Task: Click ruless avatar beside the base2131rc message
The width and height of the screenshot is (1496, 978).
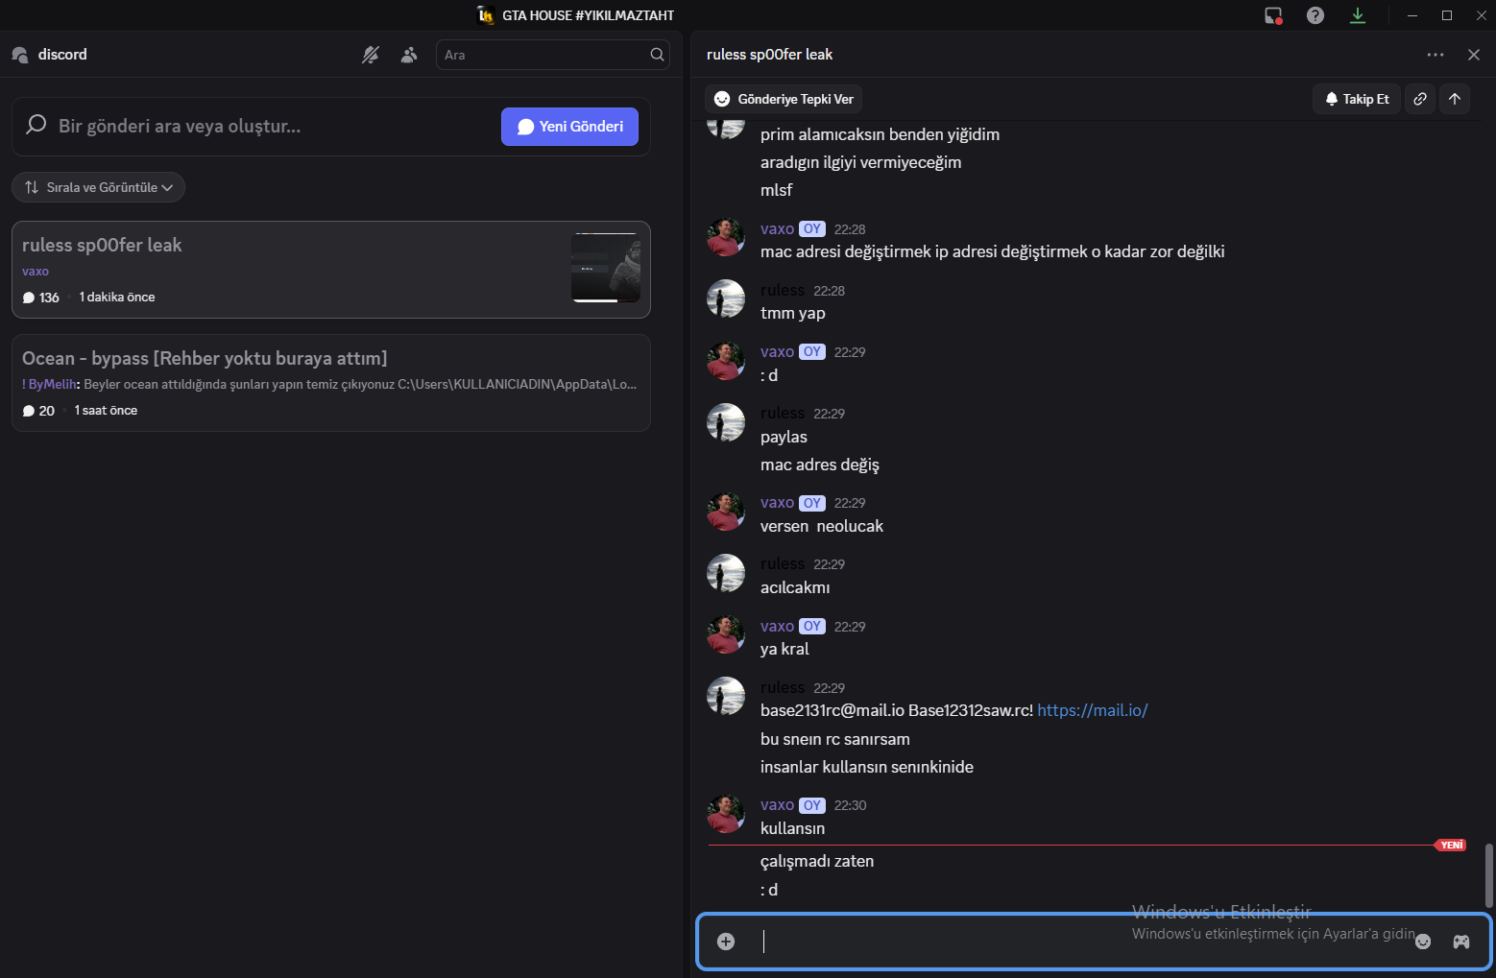Action: pos(726,696)
